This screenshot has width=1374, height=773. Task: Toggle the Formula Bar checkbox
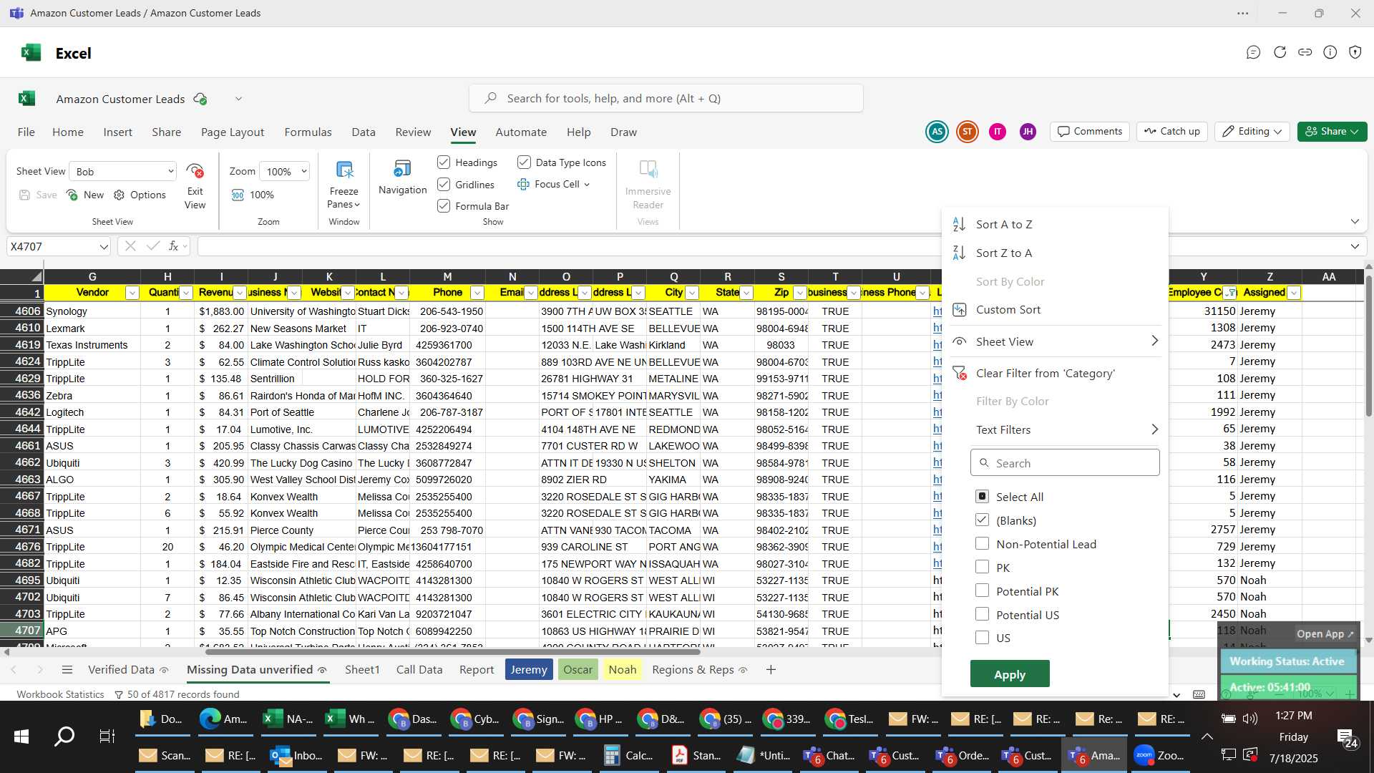444,206
